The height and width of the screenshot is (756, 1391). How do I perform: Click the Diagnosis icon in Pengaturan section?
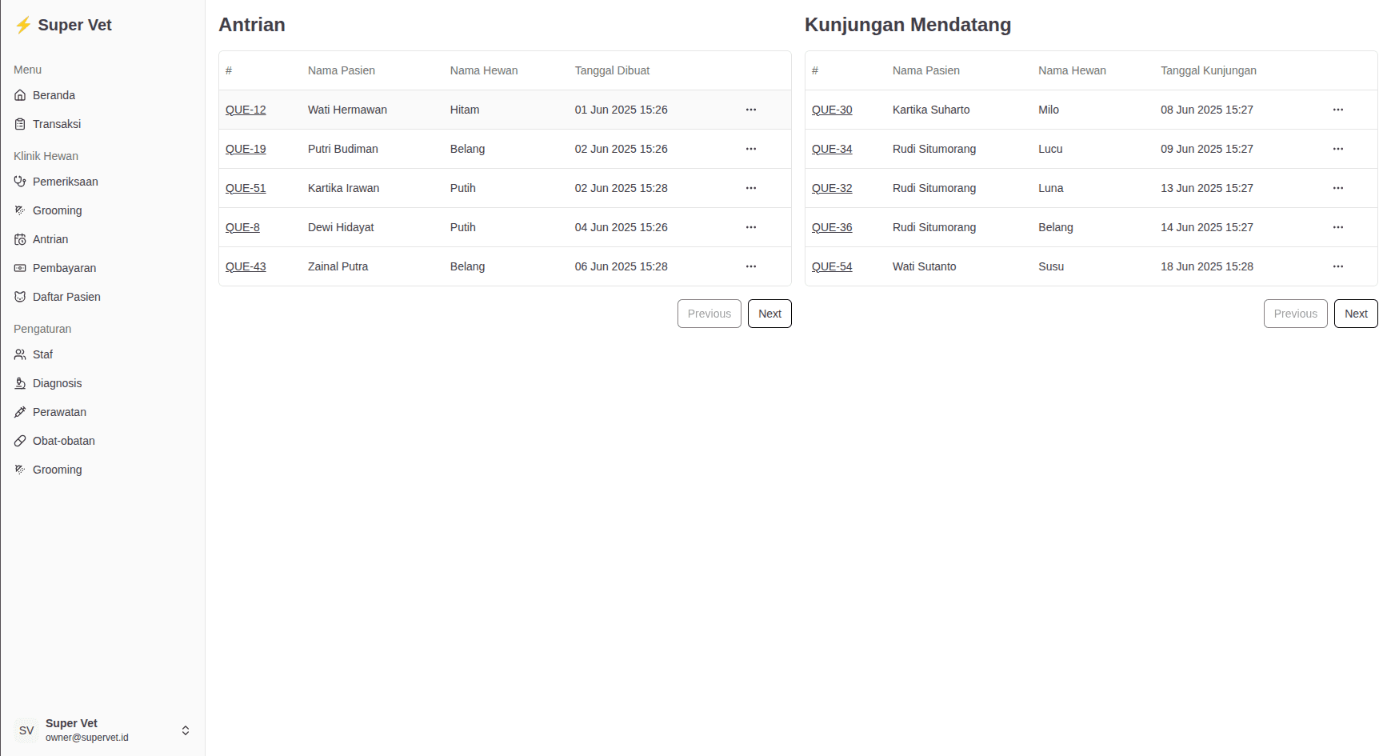(20, 383)
